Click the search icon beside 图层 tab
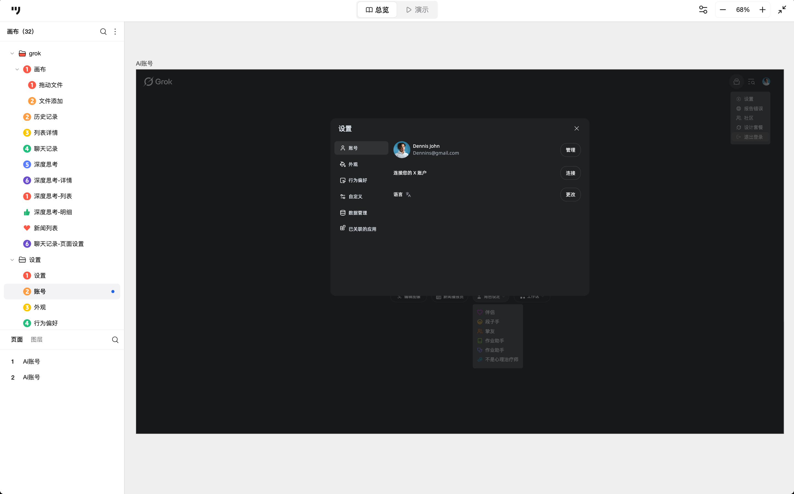 point(115,340)
